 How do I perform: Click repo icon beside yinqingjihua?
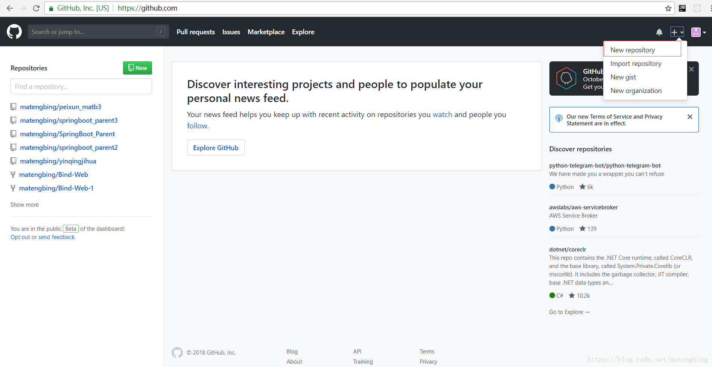pos(14,161)
